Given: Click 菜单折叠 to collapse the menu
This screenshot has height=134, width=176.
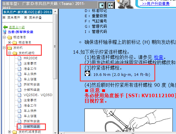Looking at the screenshot, I should (x=35, y=18).
